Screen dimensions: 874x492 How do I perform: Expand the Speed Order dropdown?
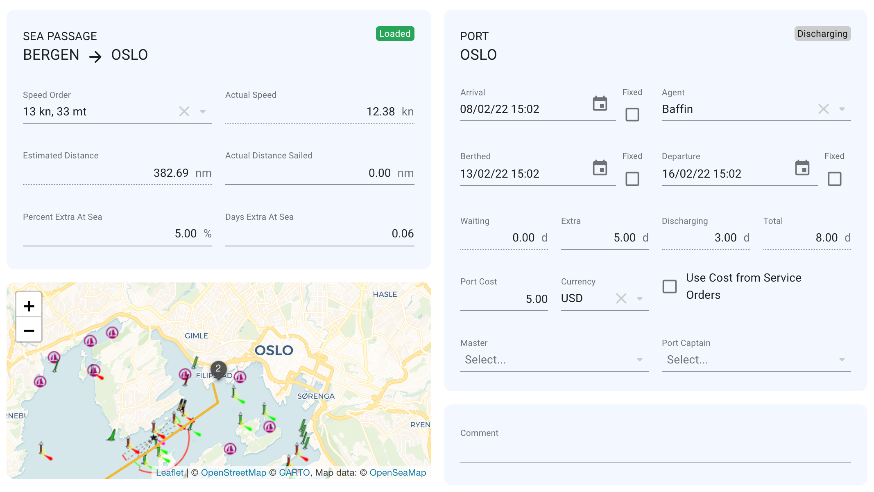pyautogui.click(x=203, y=111)
